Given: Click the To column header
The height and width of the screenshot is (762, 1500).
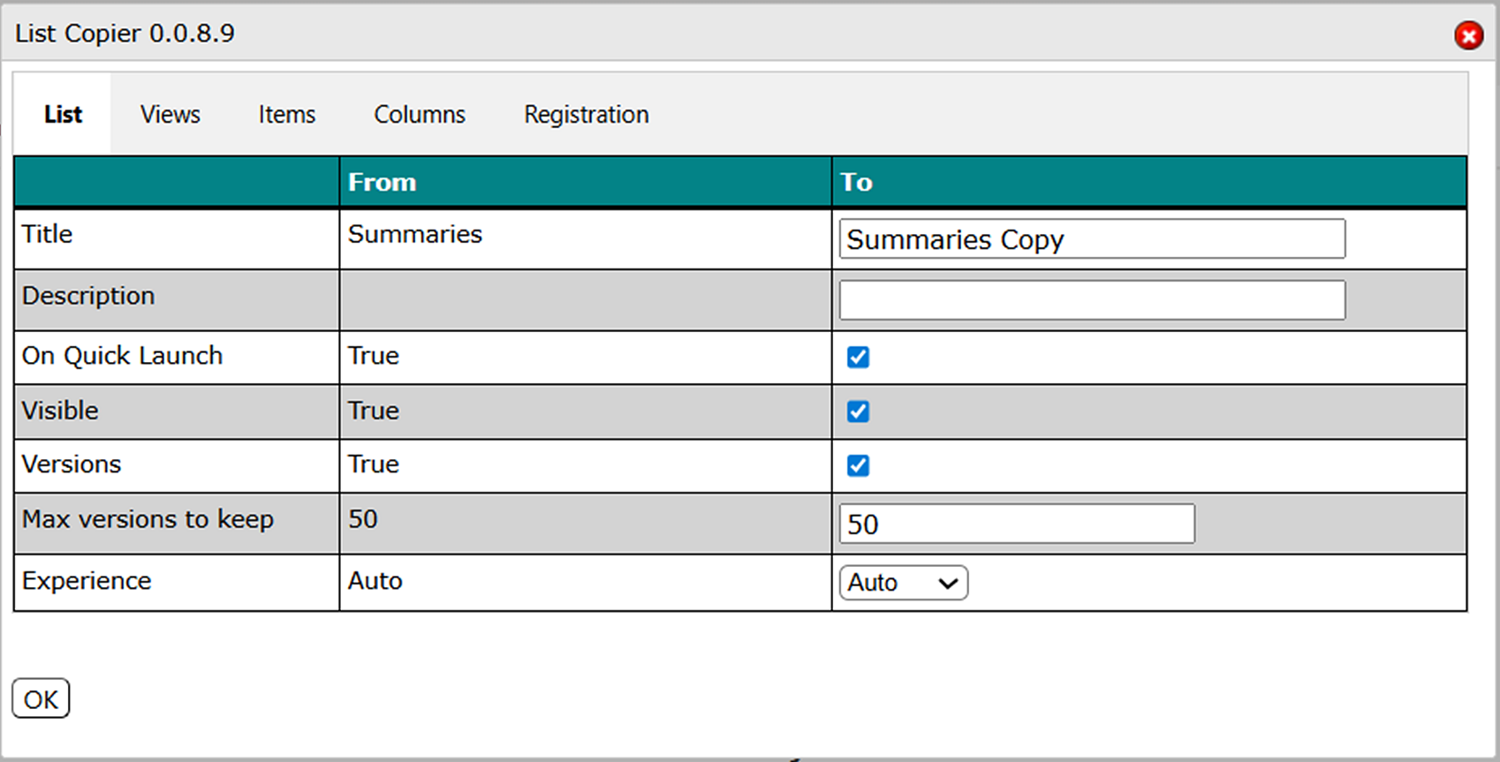Looking at the screenshot, I should pos(856,182).
